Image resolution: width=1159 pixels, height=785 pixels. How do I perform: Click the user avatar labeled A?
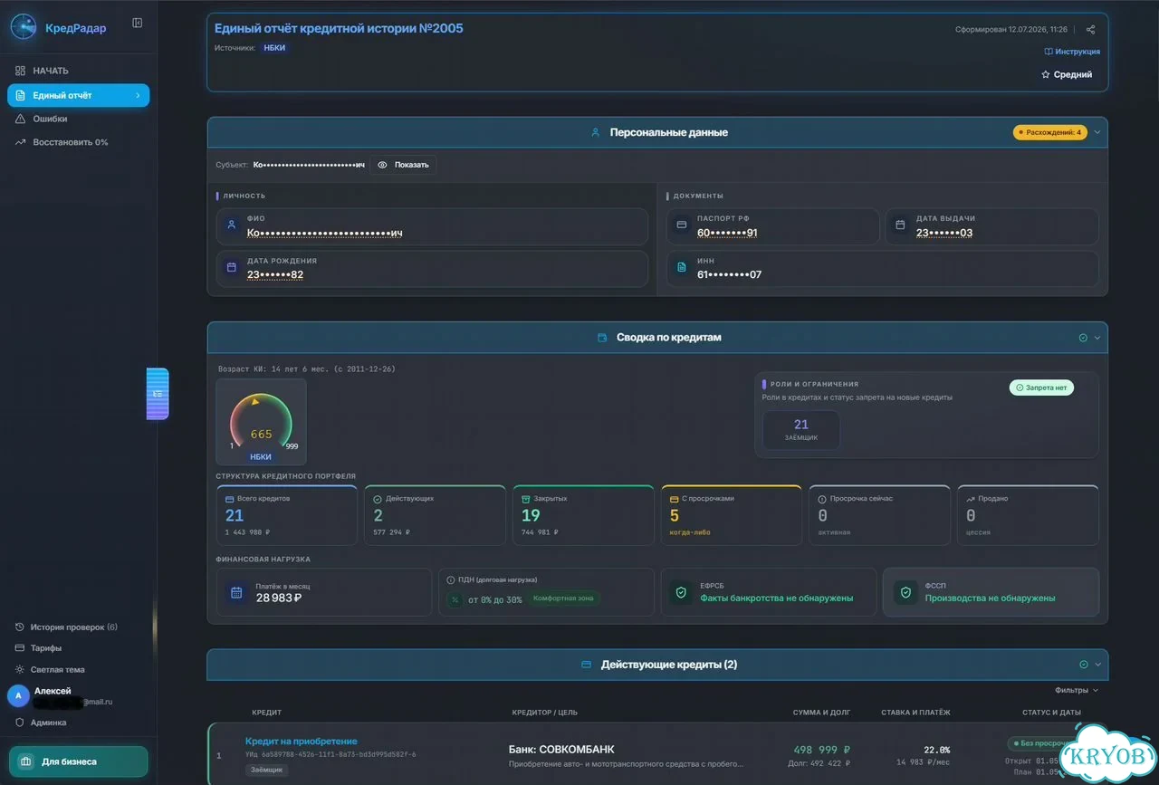click(x=18, y=695)
